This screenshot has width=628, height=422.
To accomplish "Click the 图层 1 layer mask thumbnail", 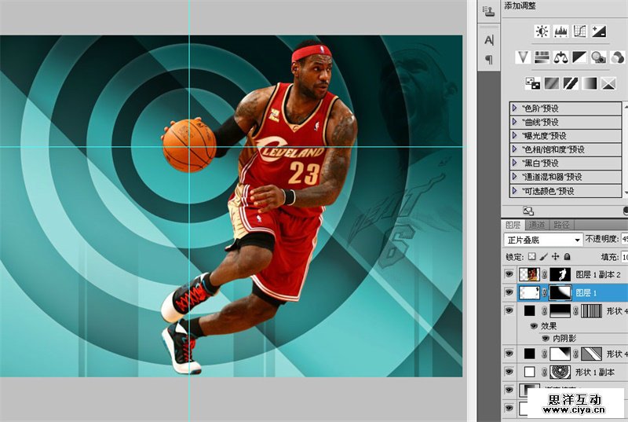I will 560,292.
